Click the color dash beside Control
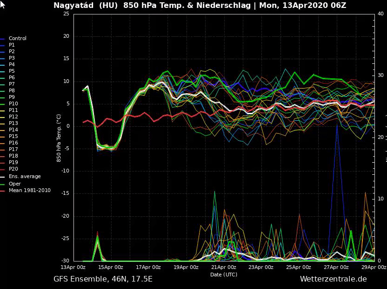This screenshot has height=289, width=387. [3, 39]
